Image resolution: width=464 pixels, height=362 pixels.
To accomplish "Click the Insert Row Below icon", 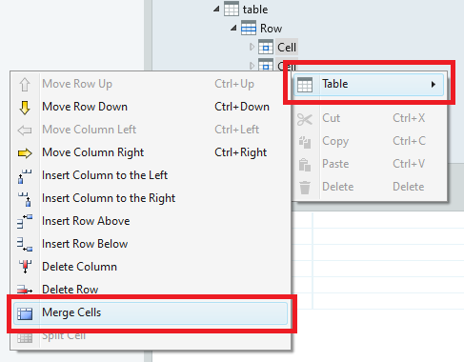I will pos(25,244).
